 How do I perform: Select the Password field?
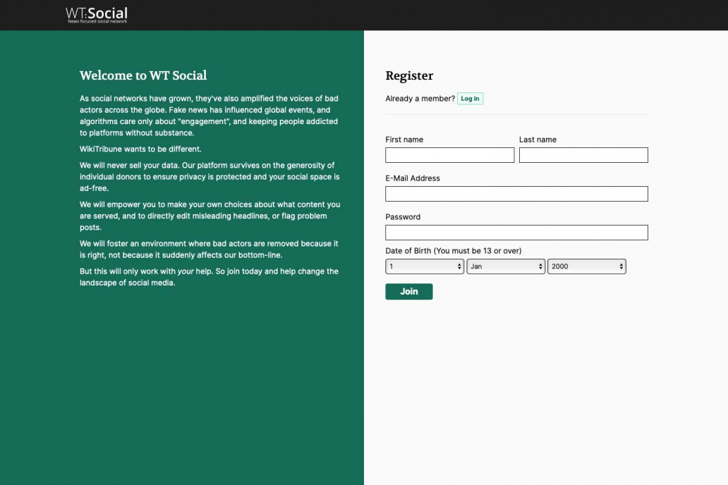pyautogui.click(x=516, y=233)
